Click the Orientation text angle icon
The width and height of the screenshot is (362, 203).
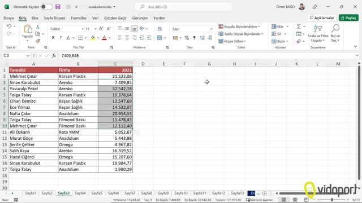coord(142,29)
